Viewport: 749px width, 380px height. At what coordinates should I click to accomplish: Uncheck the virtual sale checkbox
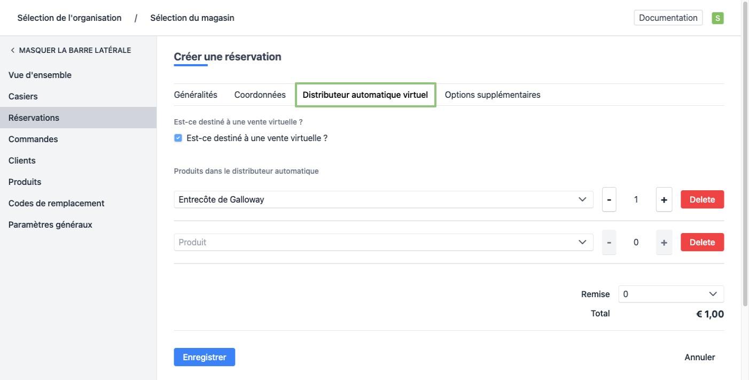(x=178, y=138)
